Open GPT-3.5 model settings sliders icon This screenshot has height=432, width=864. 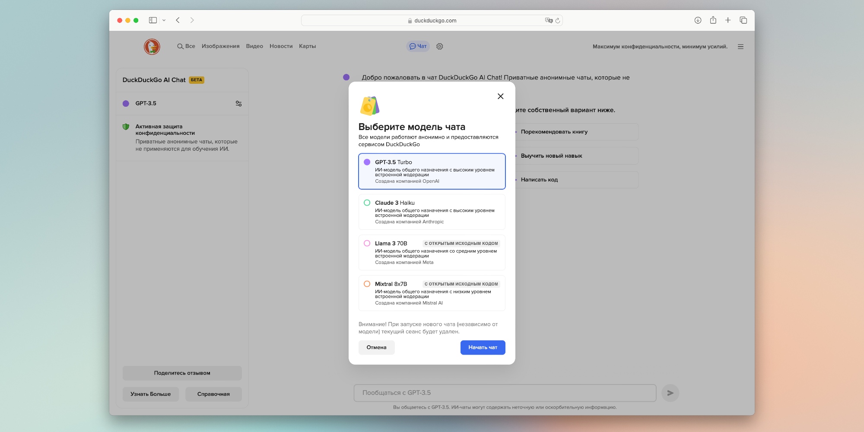click(238, 103)
